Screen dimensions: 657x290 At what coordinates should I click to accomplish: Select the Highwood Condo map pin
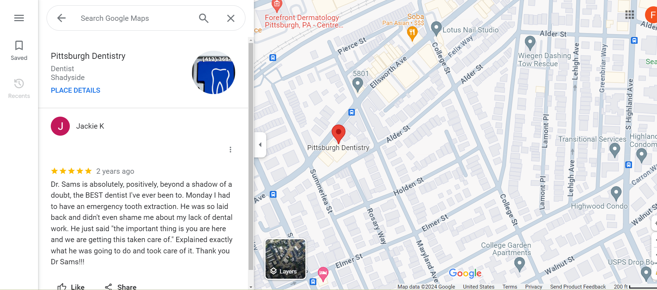coord(616,193)
